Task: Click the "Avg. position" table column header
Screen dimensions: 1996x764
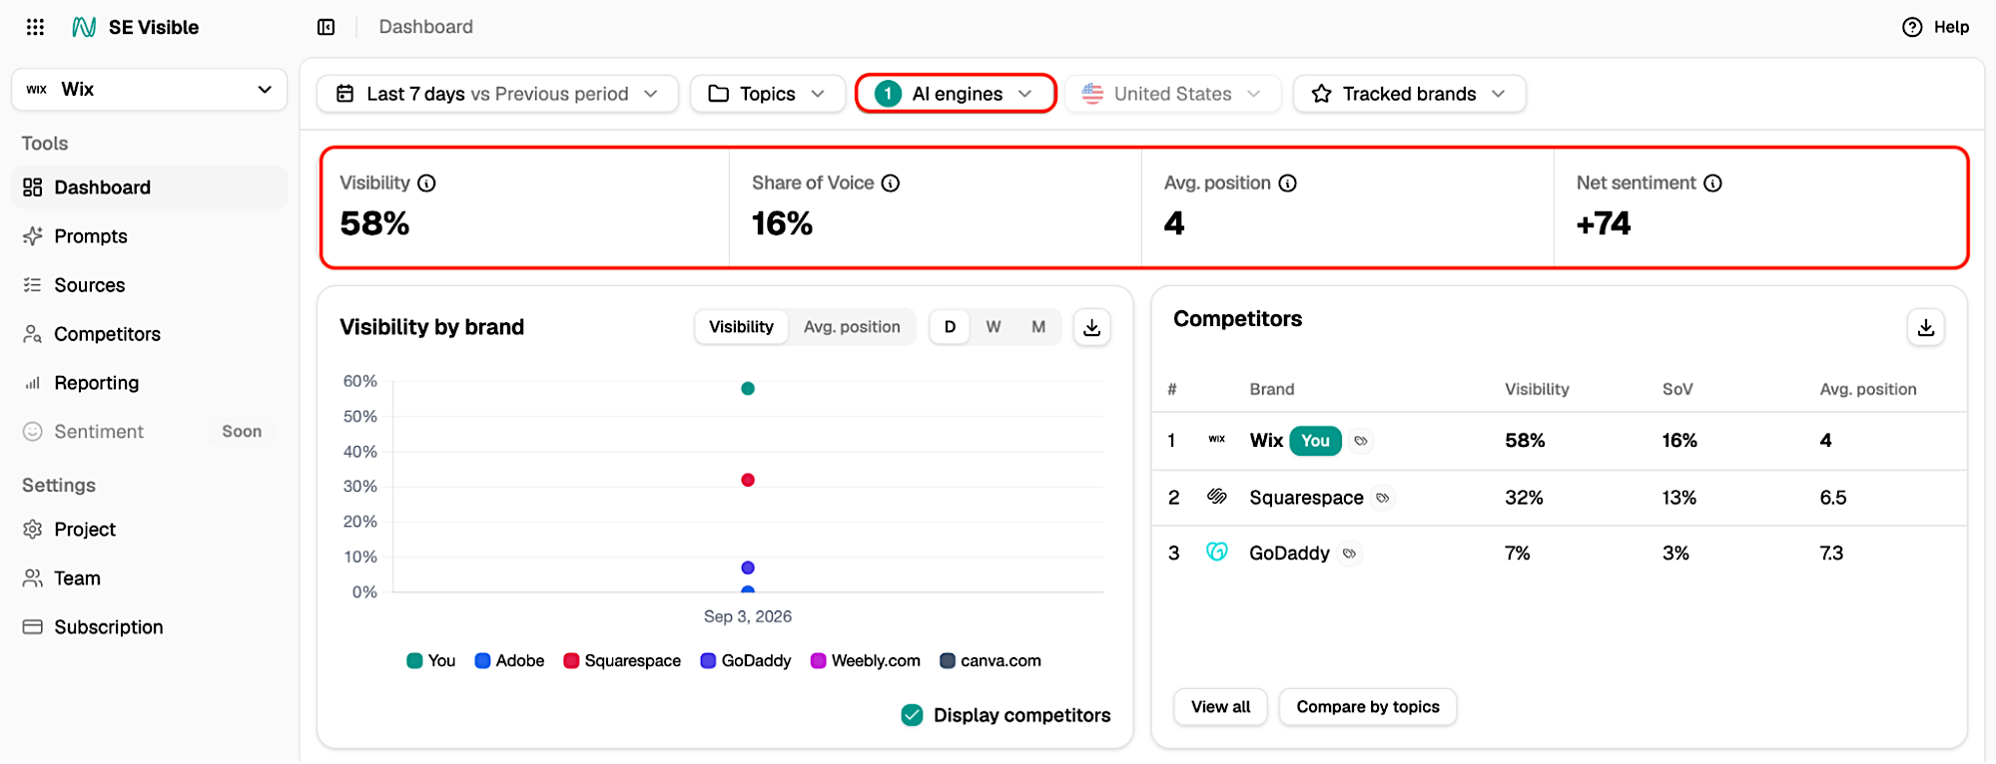Action: tap(1868, 390)
